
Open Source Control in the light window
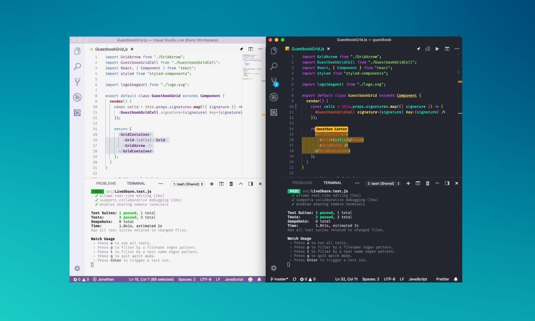77,82
